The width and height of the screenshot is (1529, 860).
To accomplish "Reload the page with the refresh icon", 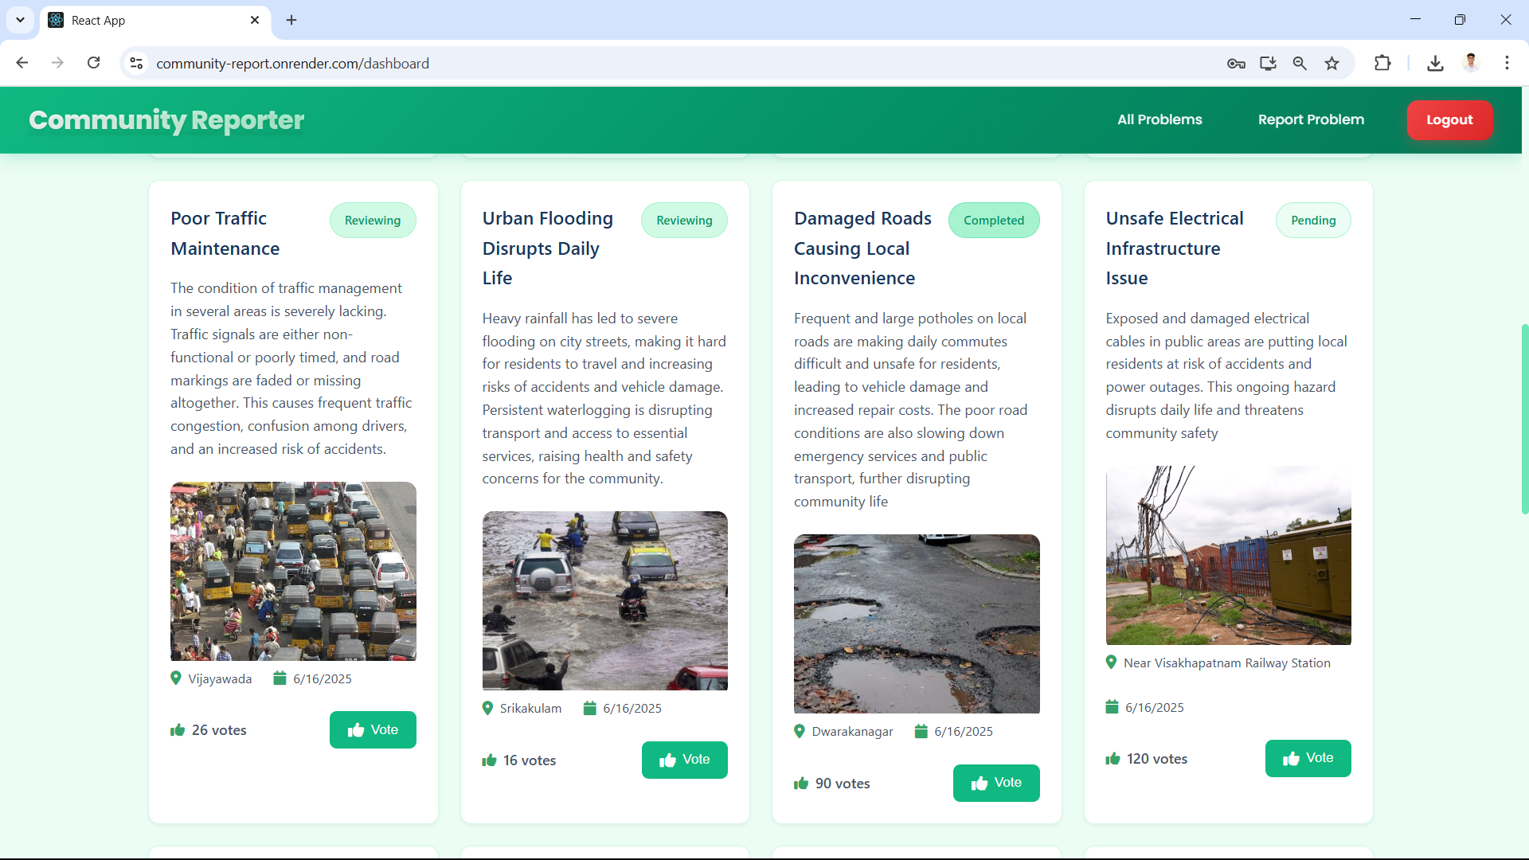I will (94, 63).
